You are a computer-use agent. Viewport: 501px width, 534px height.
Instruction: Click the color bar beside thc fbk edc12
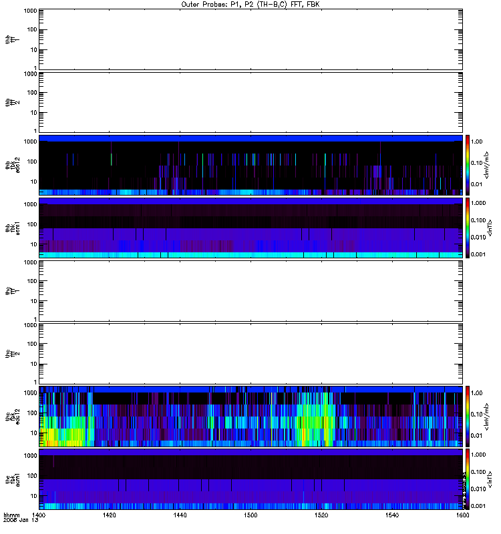tap(468, 417)
